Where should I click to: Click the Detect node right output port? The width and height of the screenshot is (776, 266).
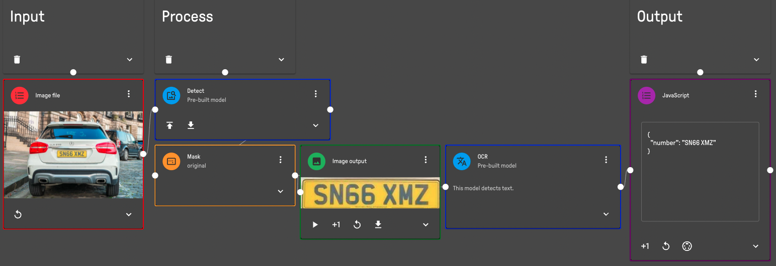coord(330,109)
